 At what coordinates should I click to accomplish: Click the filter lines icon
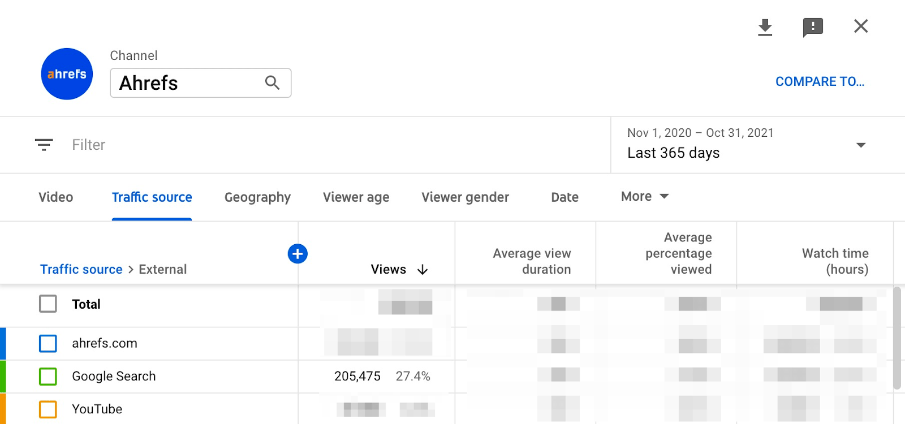point(44,145)
